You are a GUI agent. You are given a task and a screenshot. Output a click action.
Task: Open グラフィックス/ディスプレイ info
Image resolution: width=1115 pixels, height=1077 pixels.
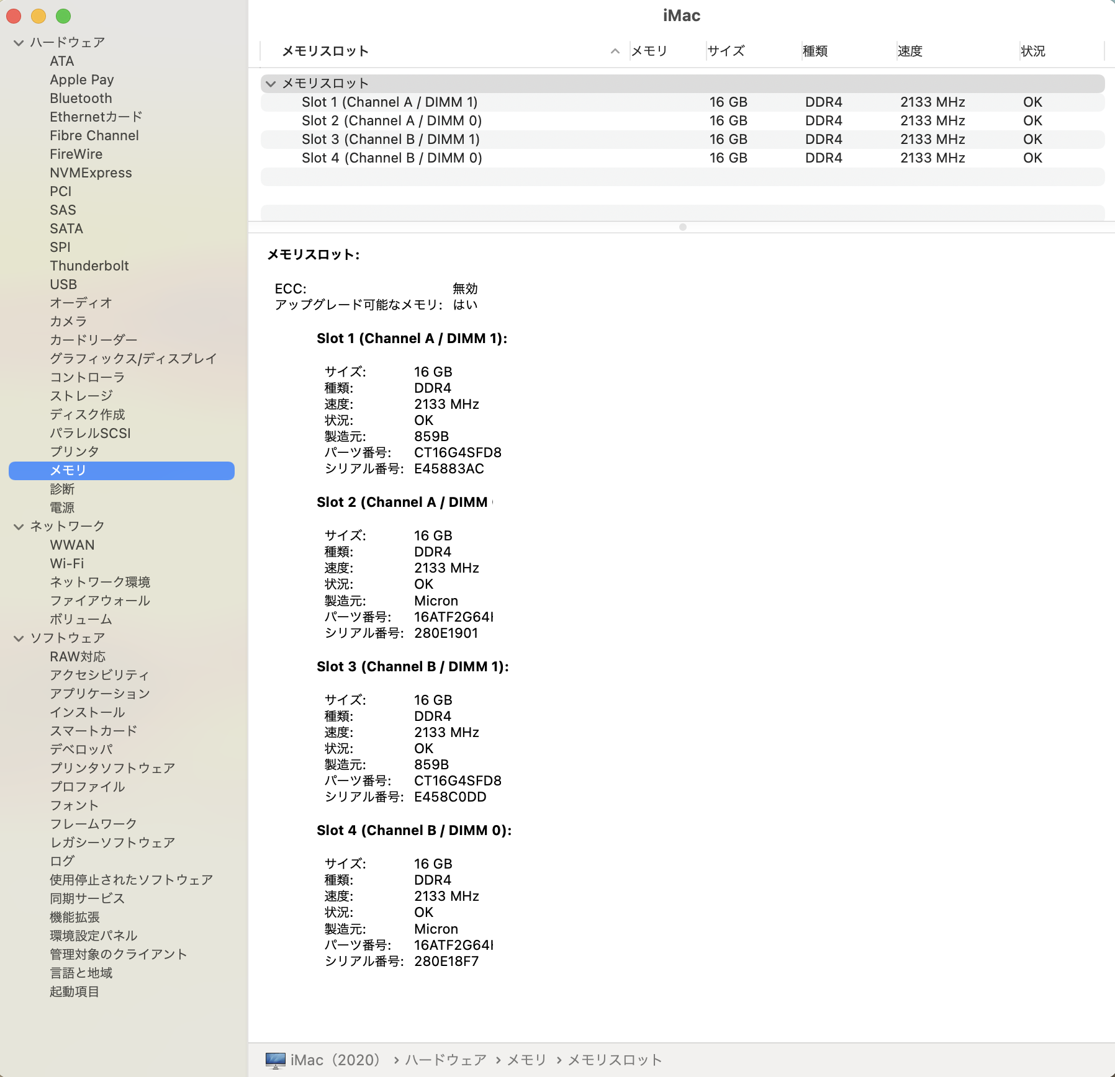click(x=133, y=359)
